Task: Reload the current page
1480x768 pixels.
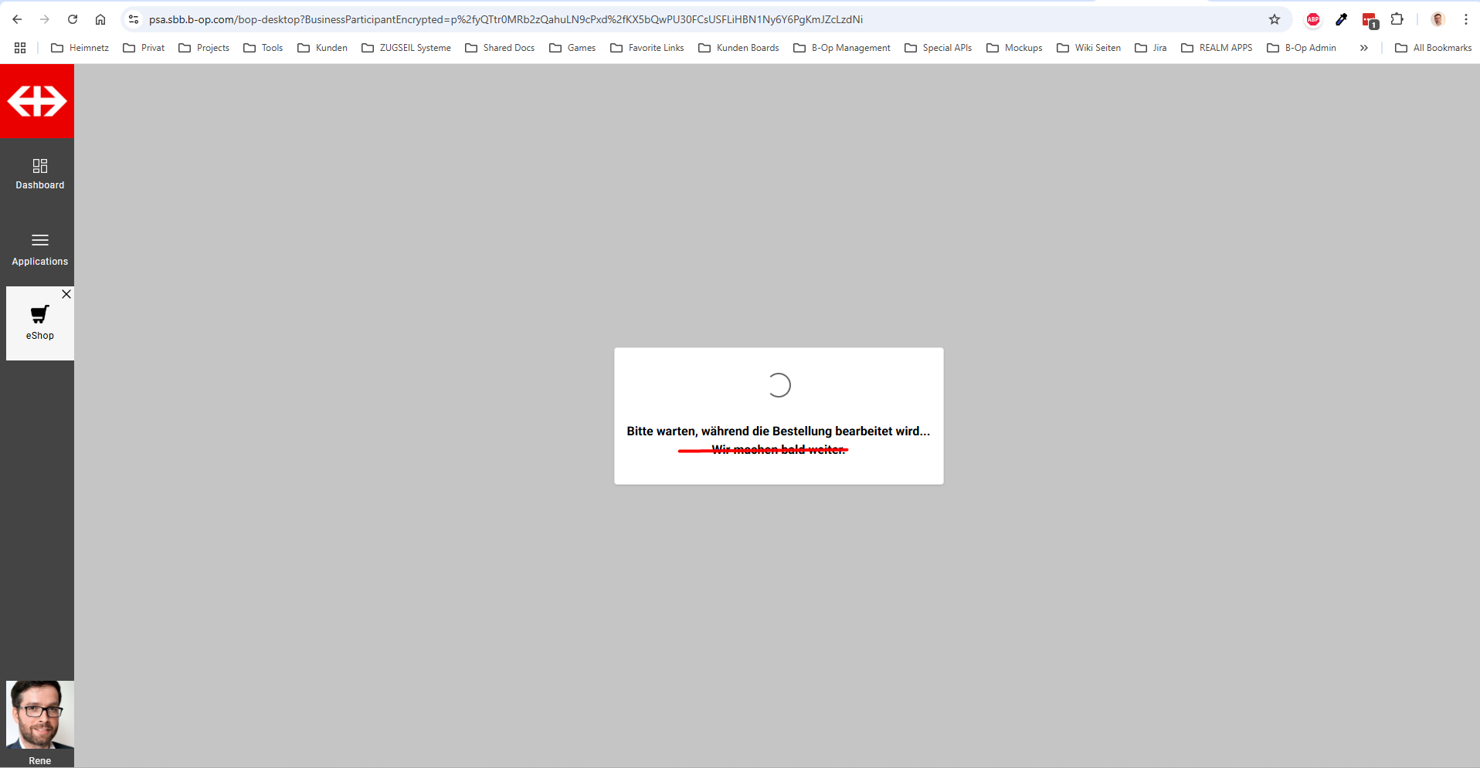Action: [73, 19]
